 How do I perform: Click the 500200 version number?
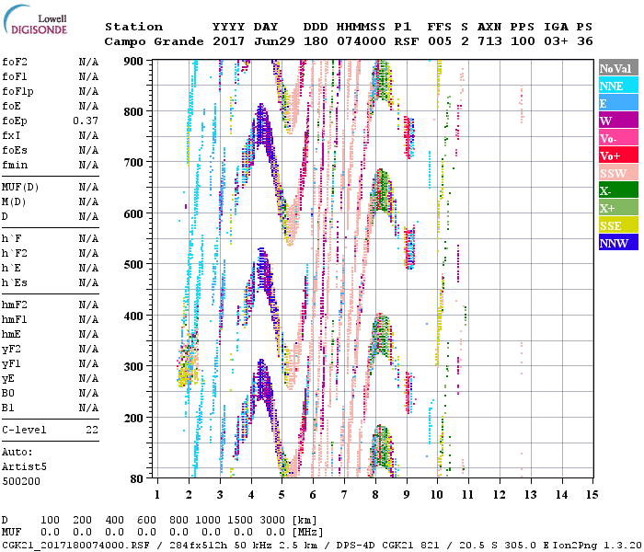pos(21,481)
